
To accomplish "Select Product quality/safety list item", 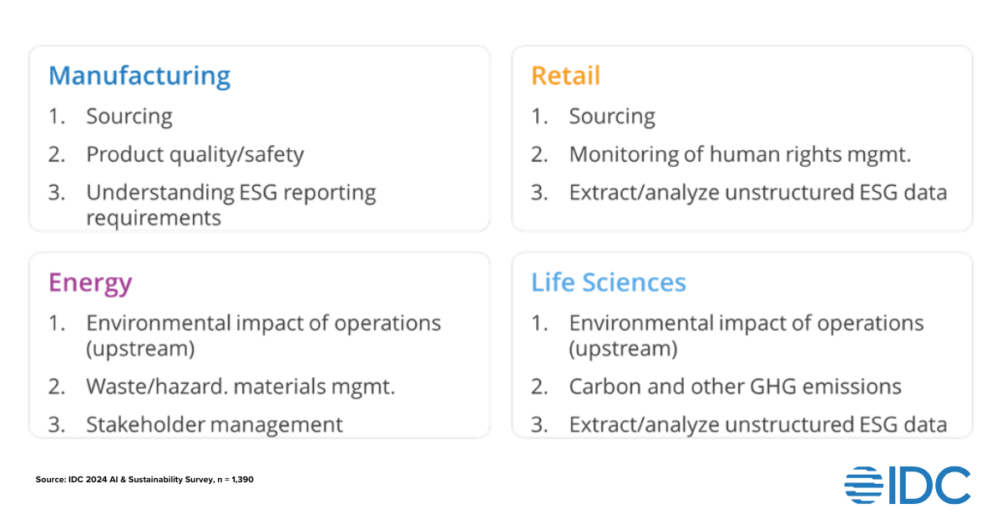I will 195,154.
